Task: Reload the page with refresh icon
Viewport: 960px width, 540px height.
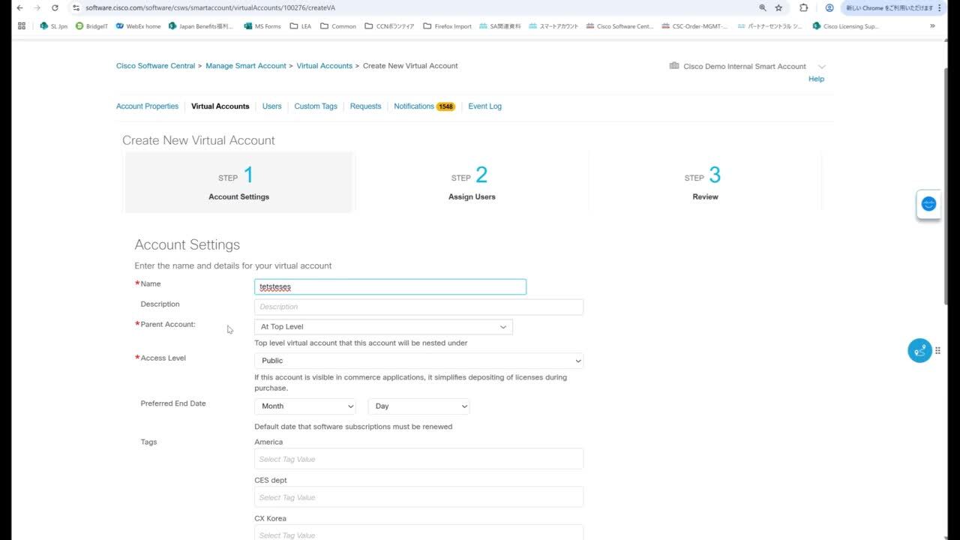Action: point(55,7)
